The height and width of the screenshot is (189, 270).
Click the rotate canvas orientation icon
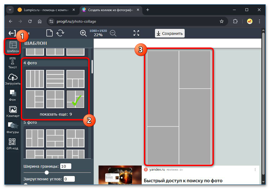tap(60, 33)
